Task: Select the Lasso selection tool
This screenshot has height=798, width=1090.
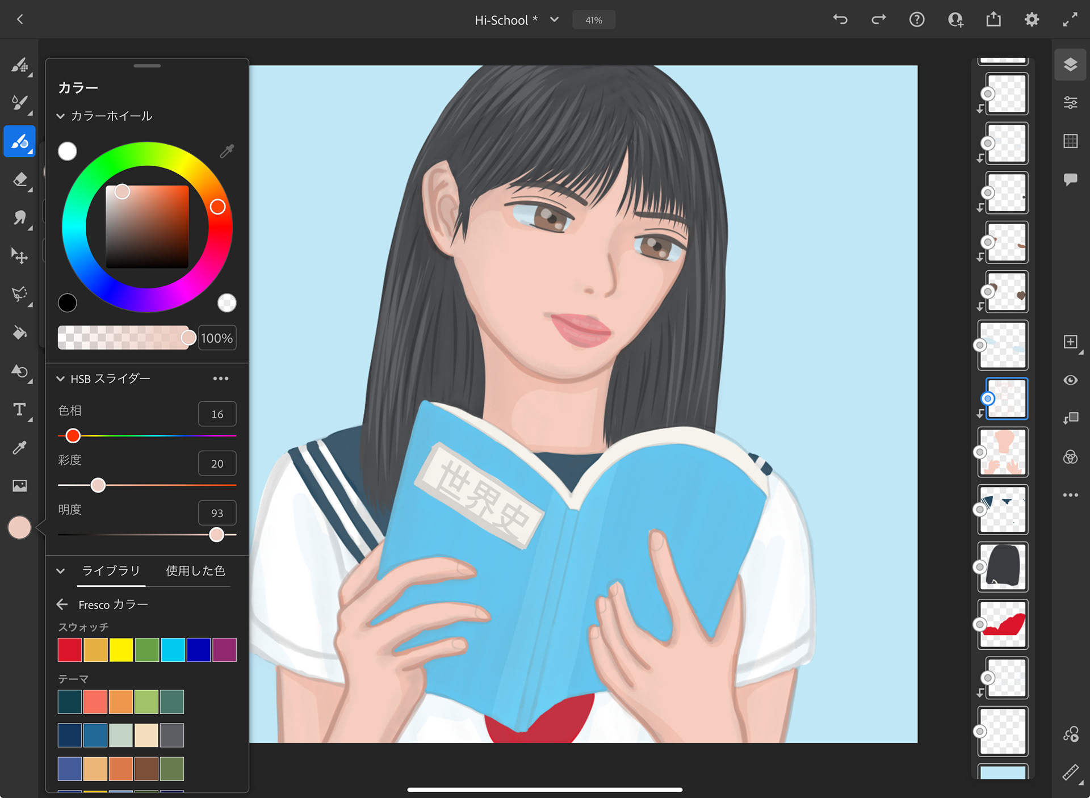Action: [x=20, y=294]
